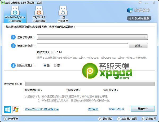Select the 否 radio button for 附加软媒魔方

point(55,65)
